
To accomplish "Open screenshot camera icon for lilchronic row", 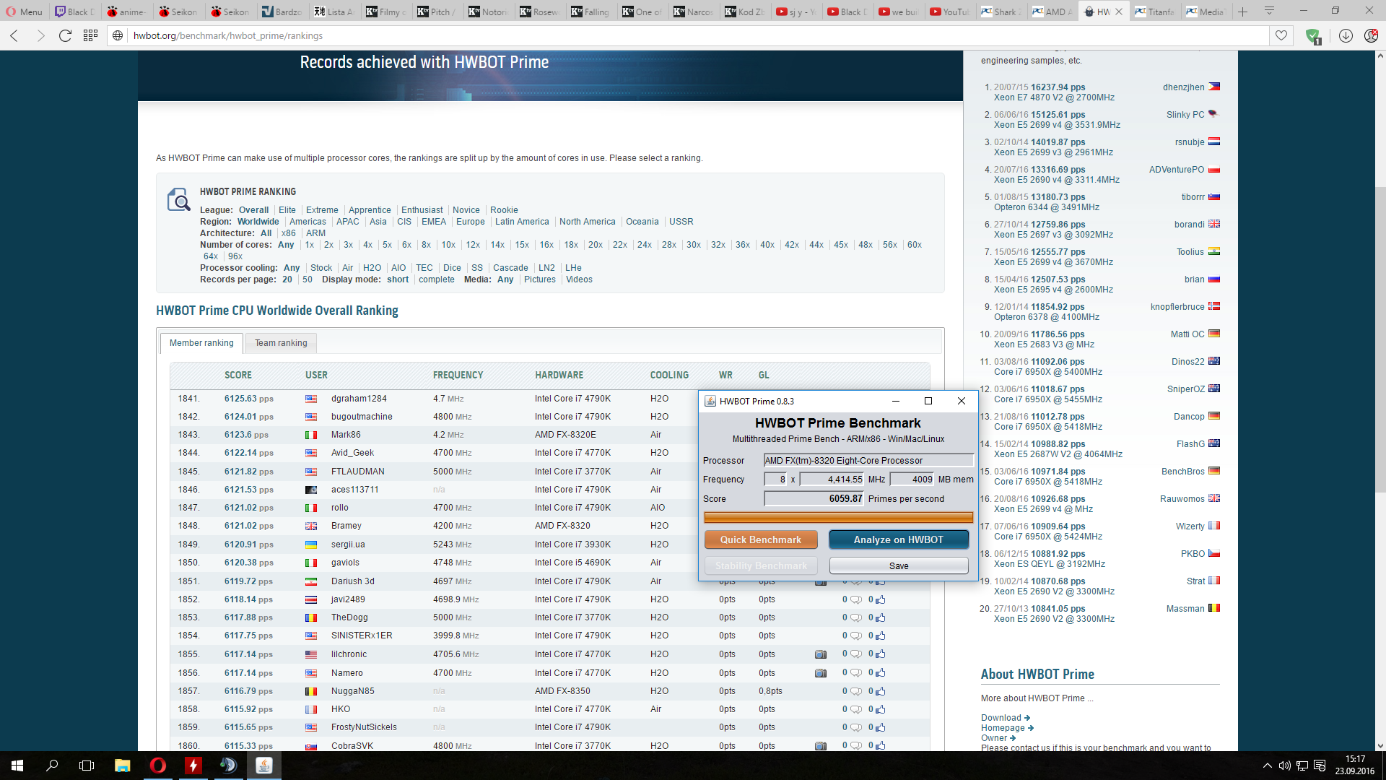I will [821, 654].
